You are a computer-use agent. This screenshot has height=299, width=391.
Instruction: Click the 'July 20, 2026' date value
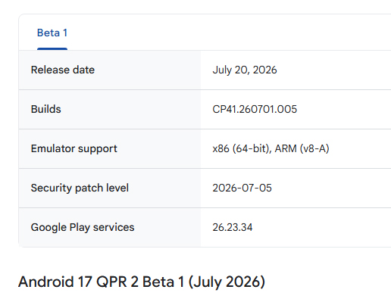[245, 70]
